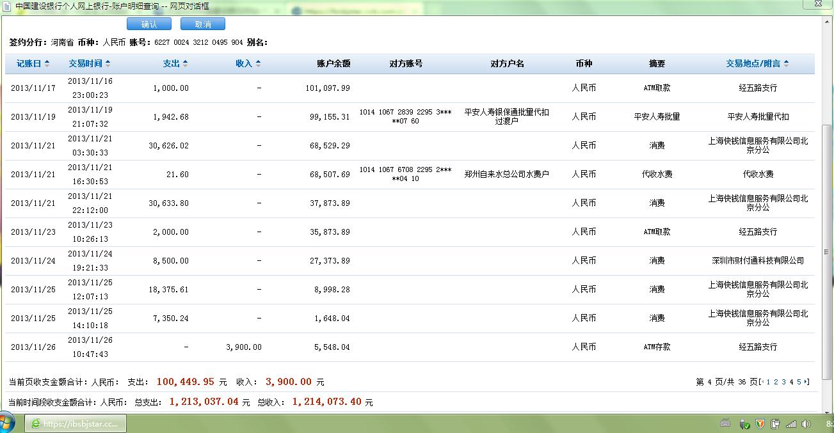
Task: Click previous page arrow in pagination
Action: coord(762,382)
